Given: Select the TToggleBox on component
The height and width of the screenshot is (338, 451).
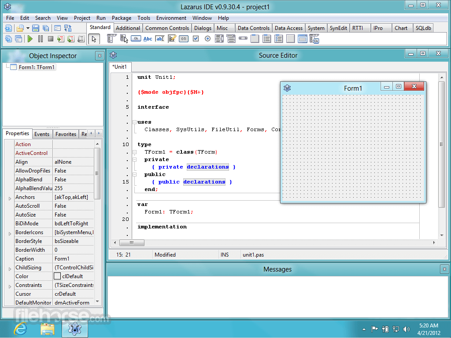Looking at the screenshot, I should pyautogui.click(x=184, y=39).
